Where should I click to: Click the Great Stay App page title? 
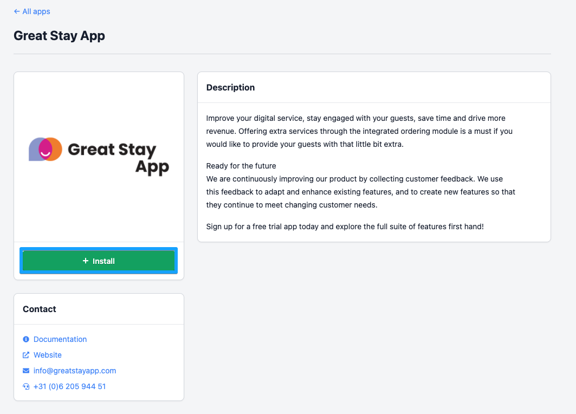pyautogui.click(x=59, y=36)
